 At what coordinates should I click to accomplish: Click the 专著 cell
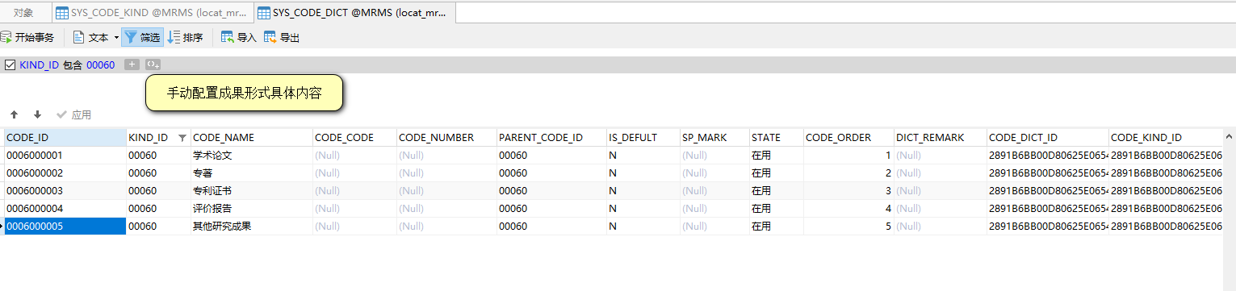point(251,173)
